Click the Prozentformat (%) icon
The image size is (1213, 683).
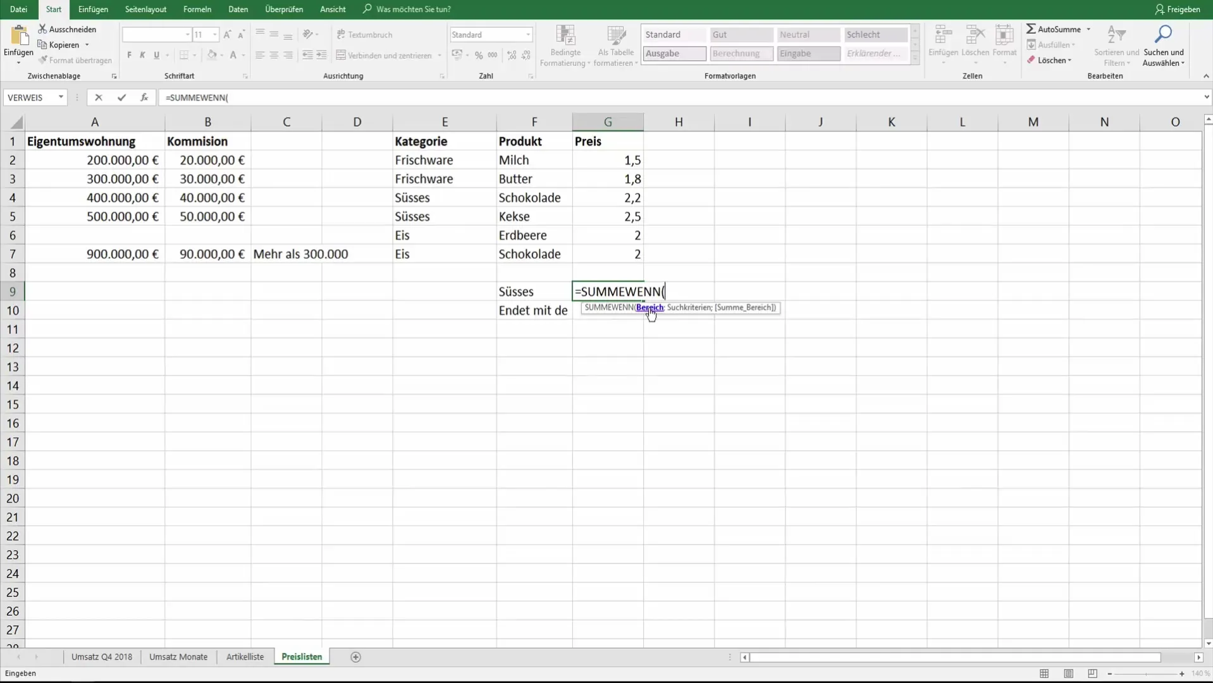(x=479, y=55)
